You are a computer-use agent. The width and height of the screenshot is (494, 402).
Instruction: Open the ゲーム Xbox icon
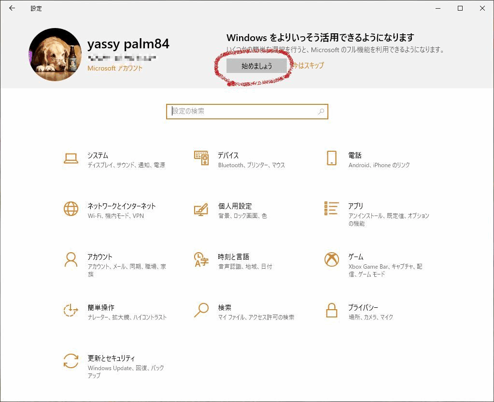(332, 259)
